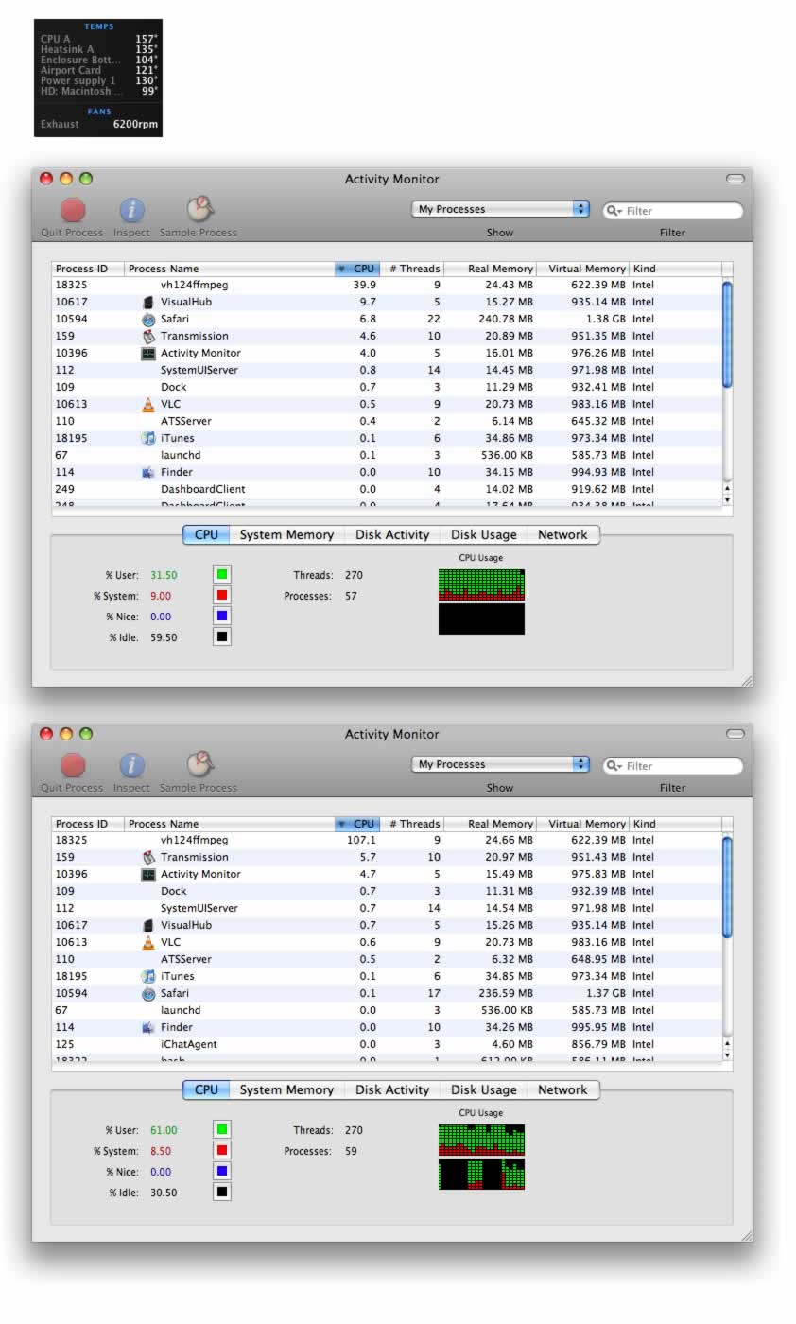The image size is (796, 1324).
Task: Toggle toolbar pill button in upper window
Action: (x=735, y=179)
